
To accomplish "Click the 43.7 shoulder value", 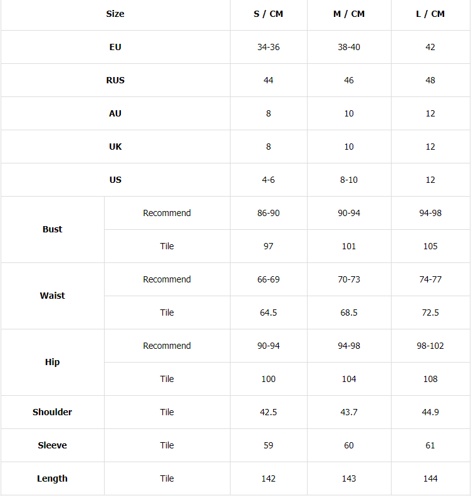I will pyautogui.click(x=349, y=412).
